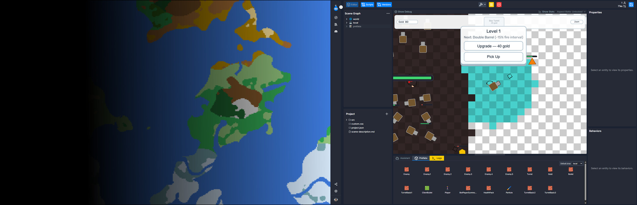Switch to Editor mode
Screen dimensions: 637x205
[352, 5]
